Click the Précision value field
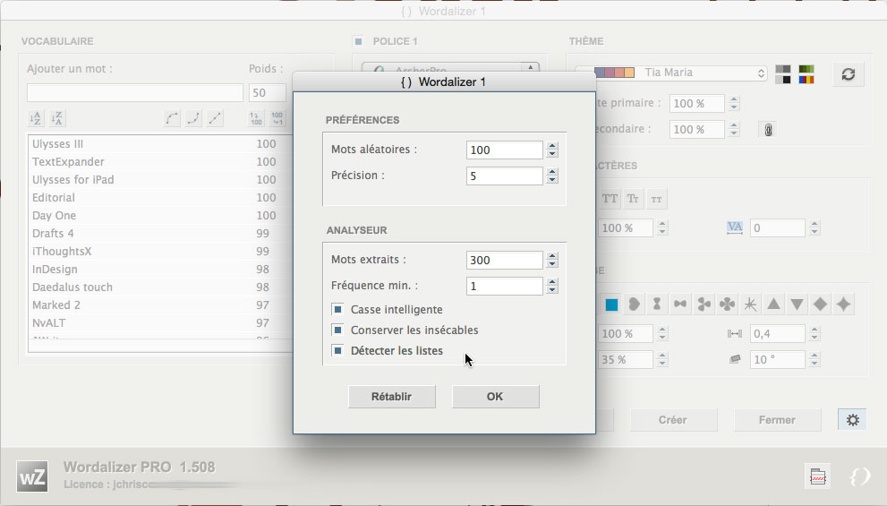 coord(505,176)
